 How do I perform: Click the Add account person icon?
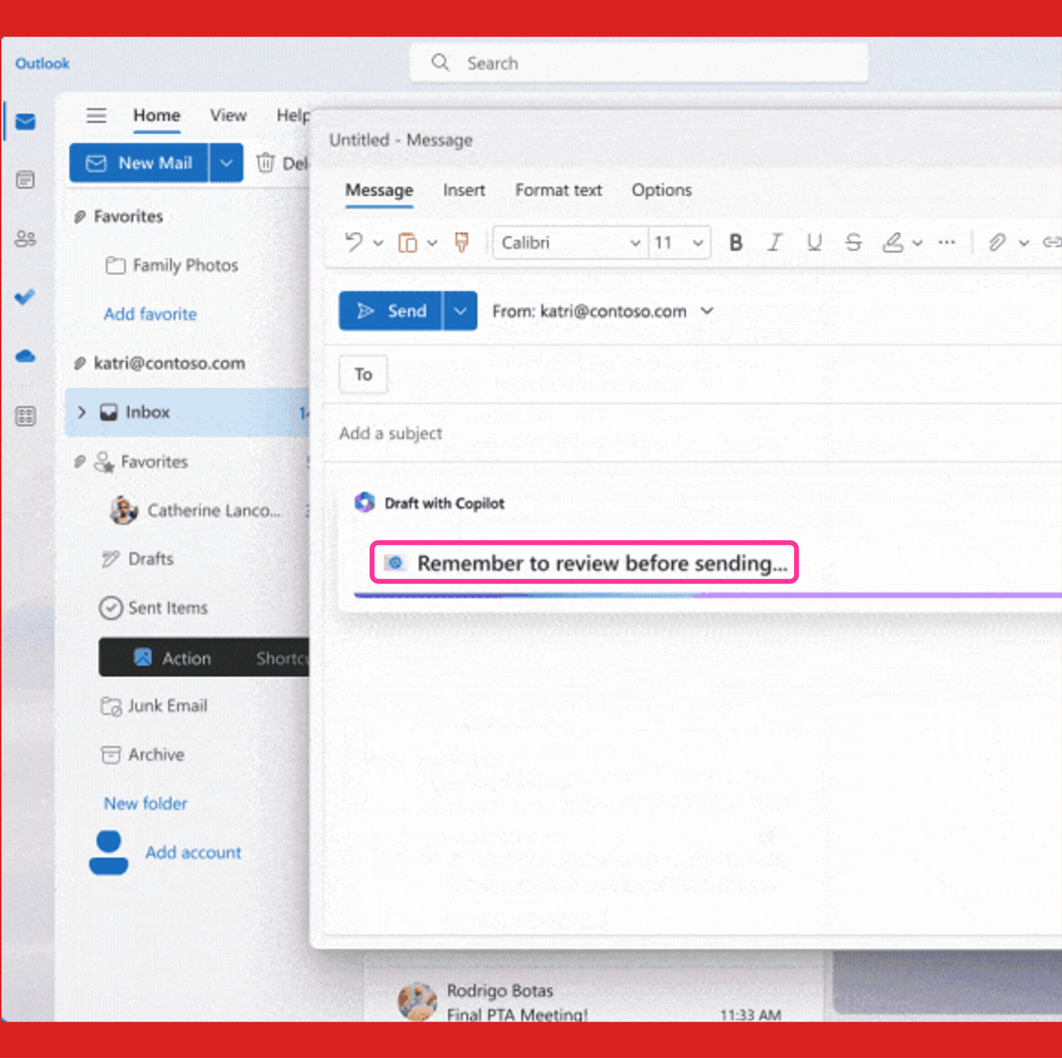109,852
